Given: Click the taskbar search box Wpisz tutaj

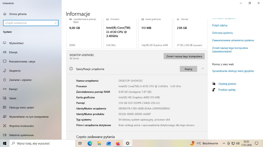Looking at the screenshot, I should pyautogui.click(x=42, y=143).
